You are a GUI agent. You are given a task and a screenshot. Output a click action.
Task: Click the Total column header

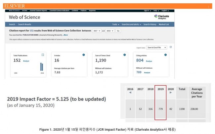[182, 89]
